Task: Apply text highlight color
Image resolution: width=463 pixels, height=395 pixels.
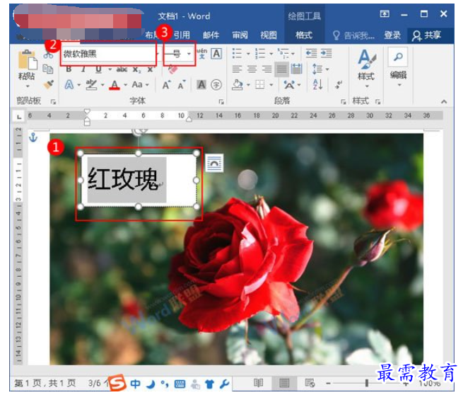Action: (x=91, y=85)
